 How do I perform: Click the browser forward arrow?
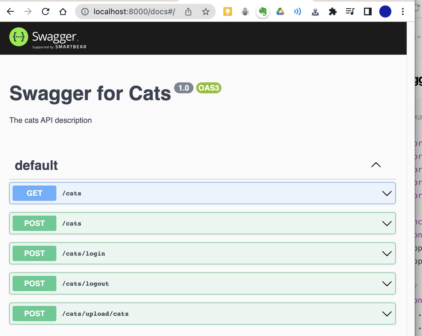click(28, 11)
